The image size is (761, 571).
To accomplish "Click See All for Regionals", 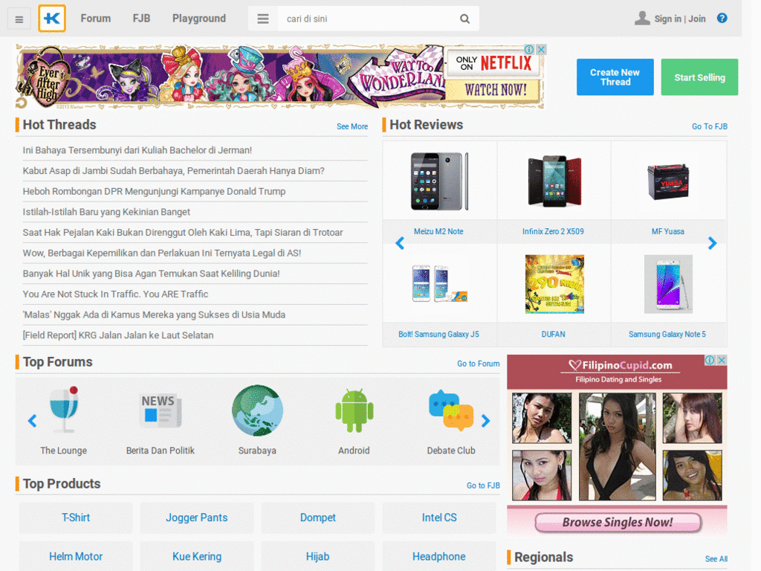I will pos(716,559).
